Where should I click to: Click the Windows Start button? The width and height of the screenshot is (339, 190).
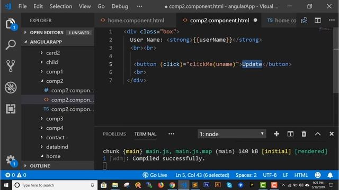(x=6, y=185)
